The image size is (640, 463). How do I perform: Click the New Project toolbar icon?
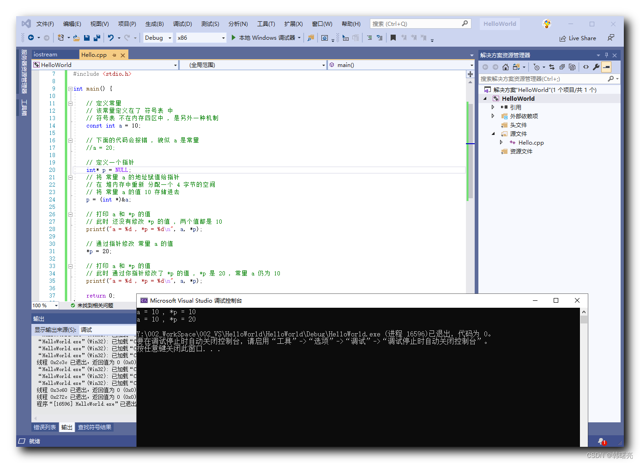click(60, 38)
